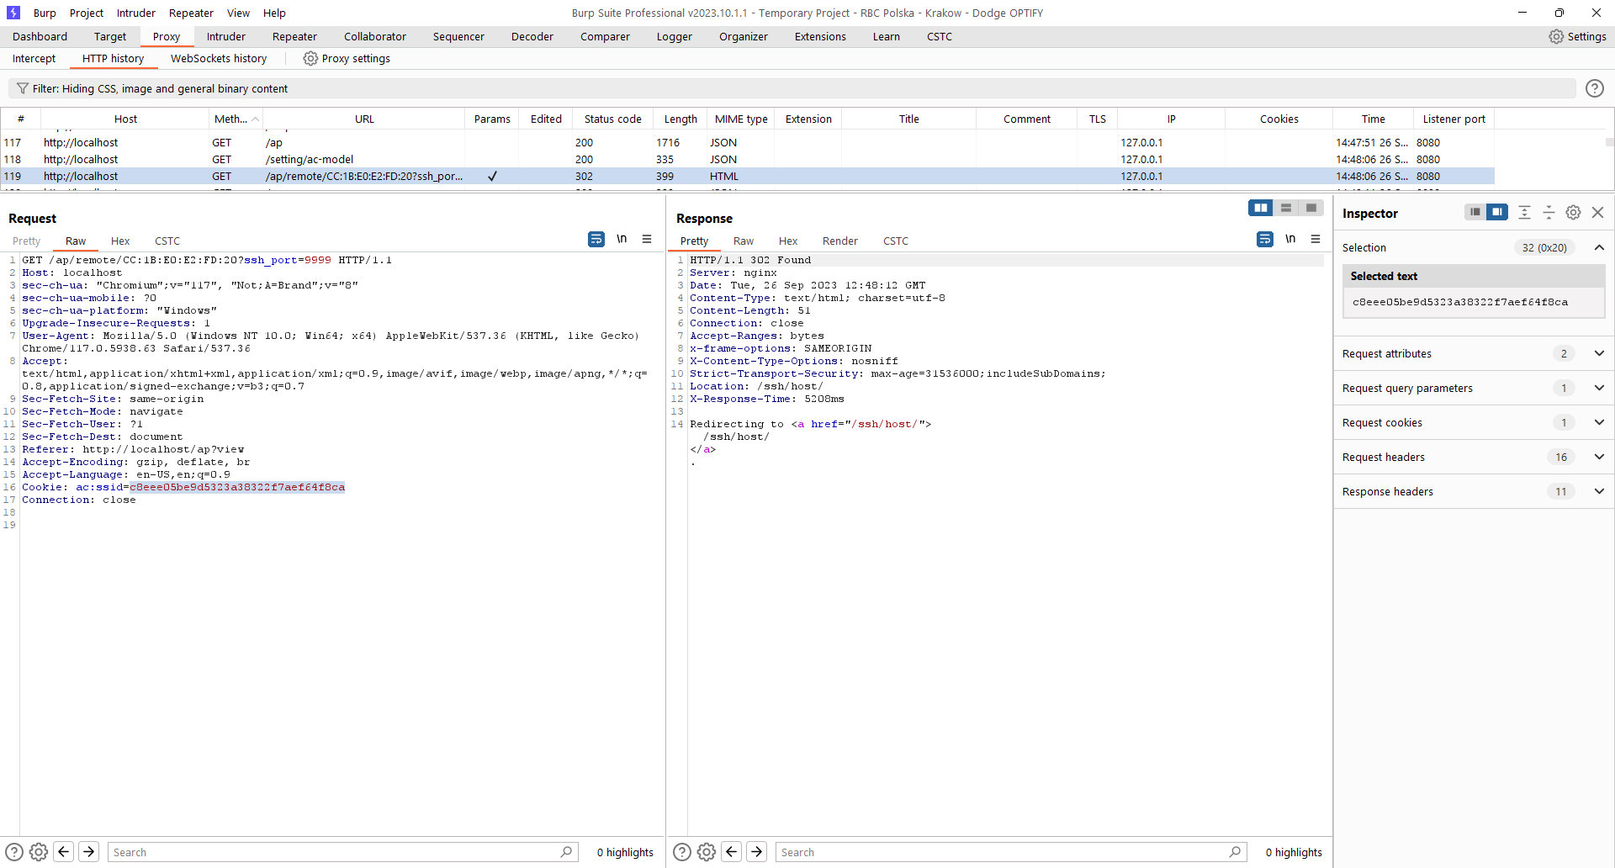Toggle show non-printable chars in Request pane
This screenshot has width=1615, height=868.
point(622,239)
